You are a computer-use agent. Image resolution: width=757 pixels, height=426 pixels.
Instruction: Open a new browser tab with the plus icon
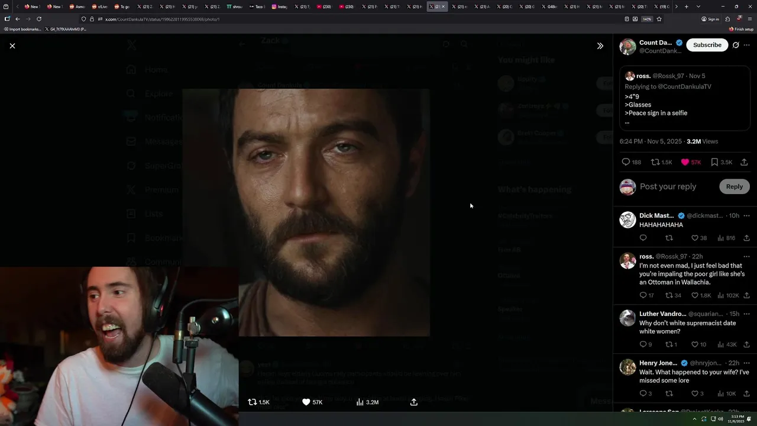pyautogui.click(x=686, y=7)
